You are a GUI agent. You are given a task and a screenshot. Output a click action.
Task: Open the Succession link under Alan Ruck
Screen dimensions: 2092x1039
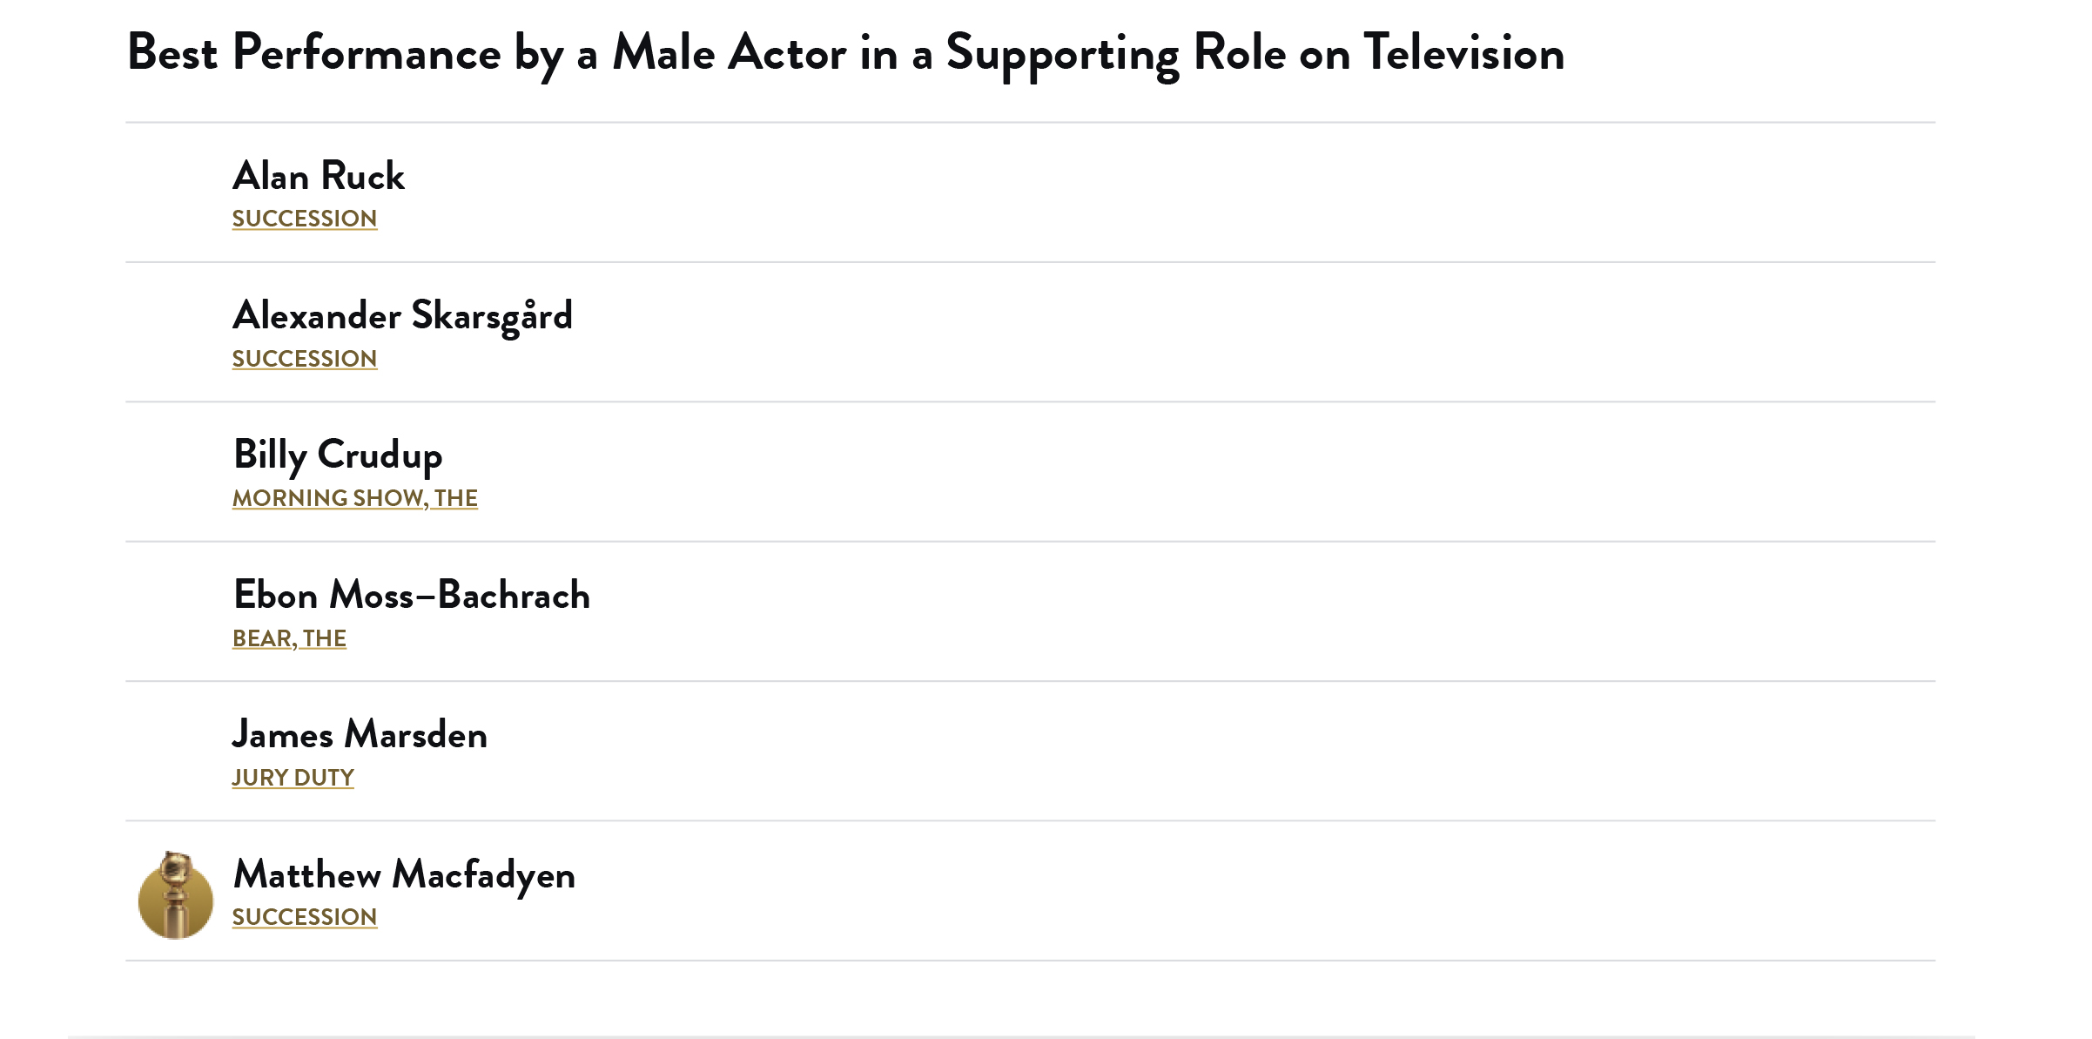[305, 219]
